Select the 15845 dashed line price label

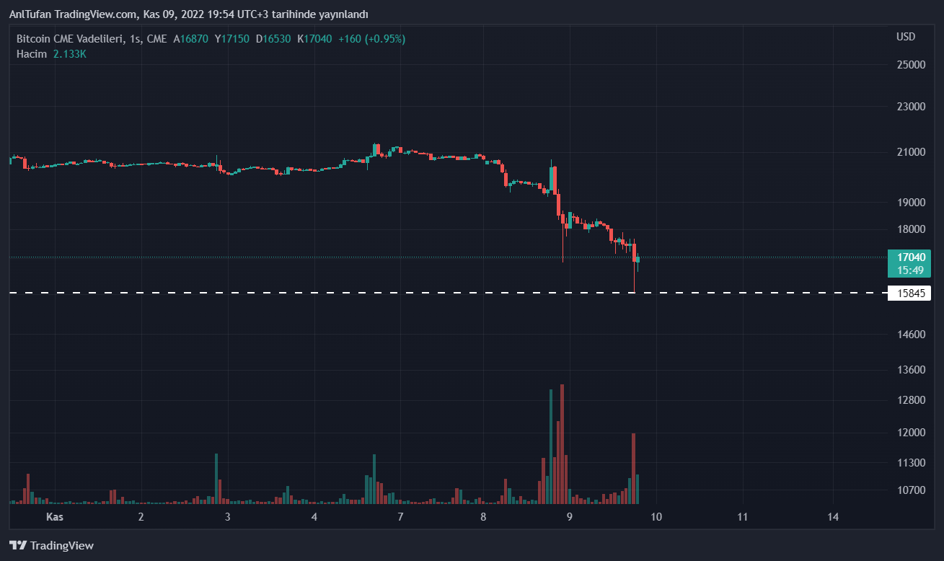coord(910,293)
